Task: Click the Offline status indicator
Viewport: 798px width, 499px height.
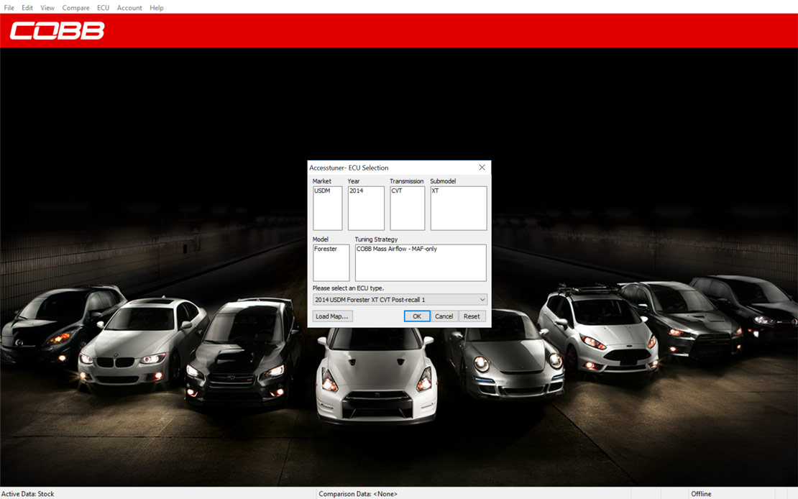Action: click(701, 494)
